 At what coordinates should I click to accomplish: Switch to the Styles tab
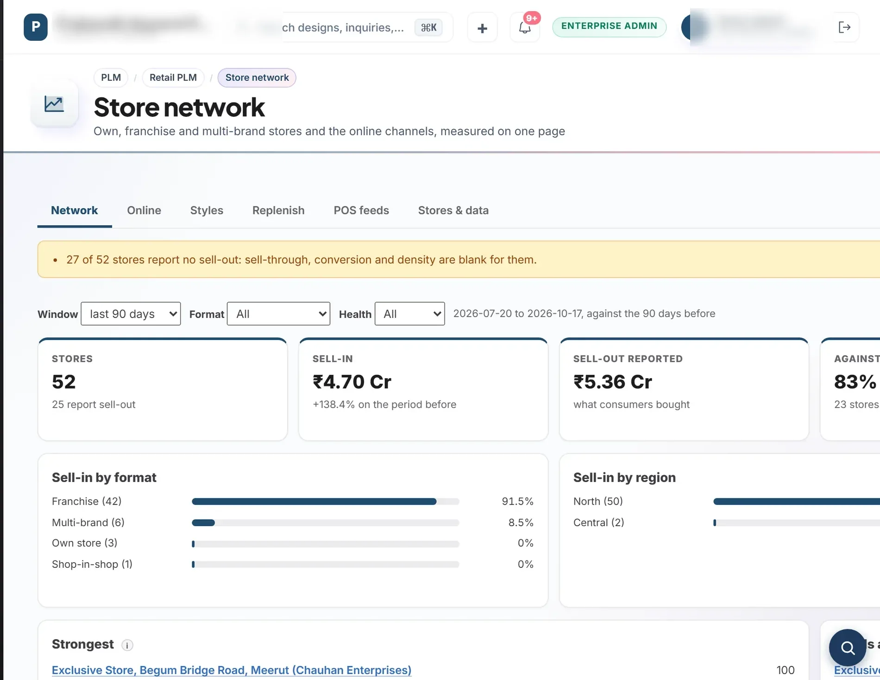[x=207, y=210]
